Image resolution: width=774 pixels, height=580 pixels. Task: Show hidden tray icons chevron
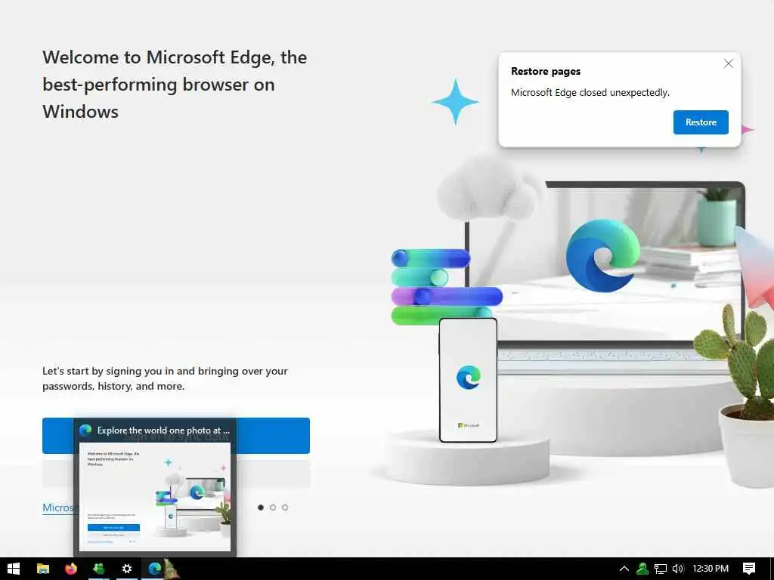[x=624, y=569]
